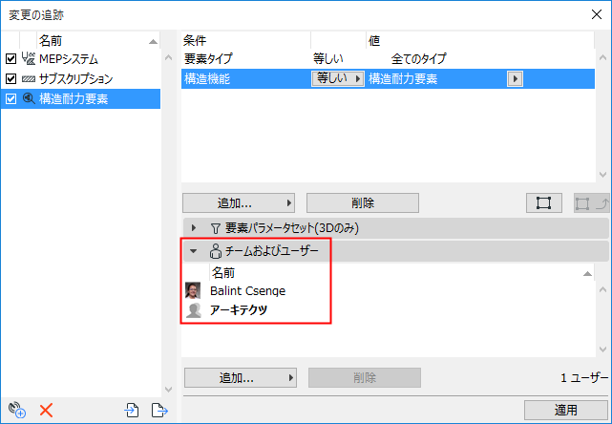Click the 構造耐力要素 magnifier icon
Screen dimensions: 612x424
[29, 98]
